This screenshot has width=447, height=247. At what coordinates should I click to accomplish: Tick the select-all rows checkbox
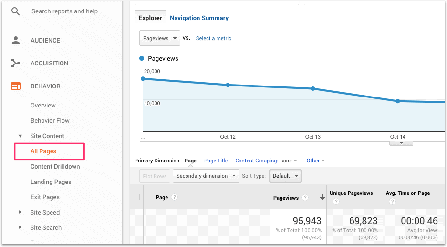pyautogui.click(x=136, y=197)
